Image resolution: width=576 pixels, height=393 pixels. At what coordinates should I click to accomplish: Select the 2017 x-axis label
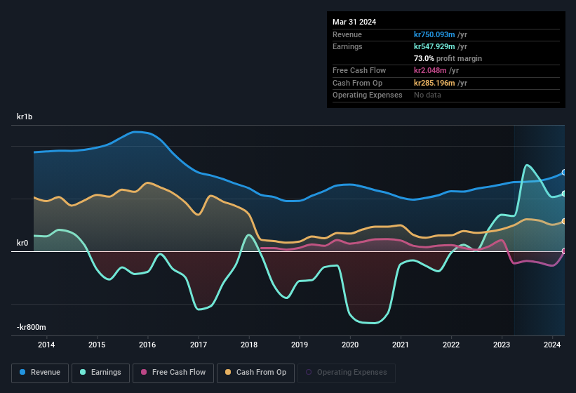(199, 345)
